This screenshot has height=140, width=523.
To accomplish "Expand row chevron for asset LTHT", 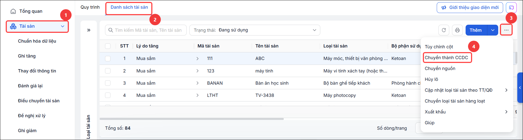I will coord(198,95).
